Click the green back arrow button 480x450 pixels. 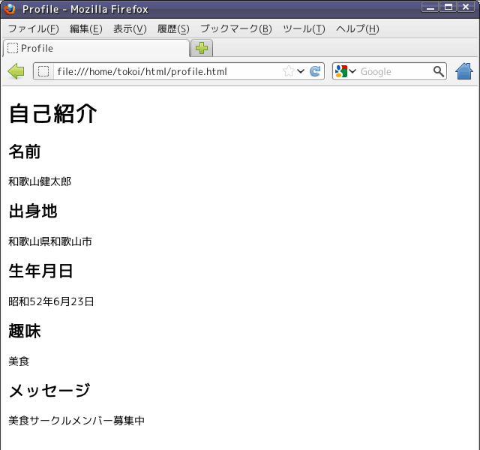coord(16,71)
